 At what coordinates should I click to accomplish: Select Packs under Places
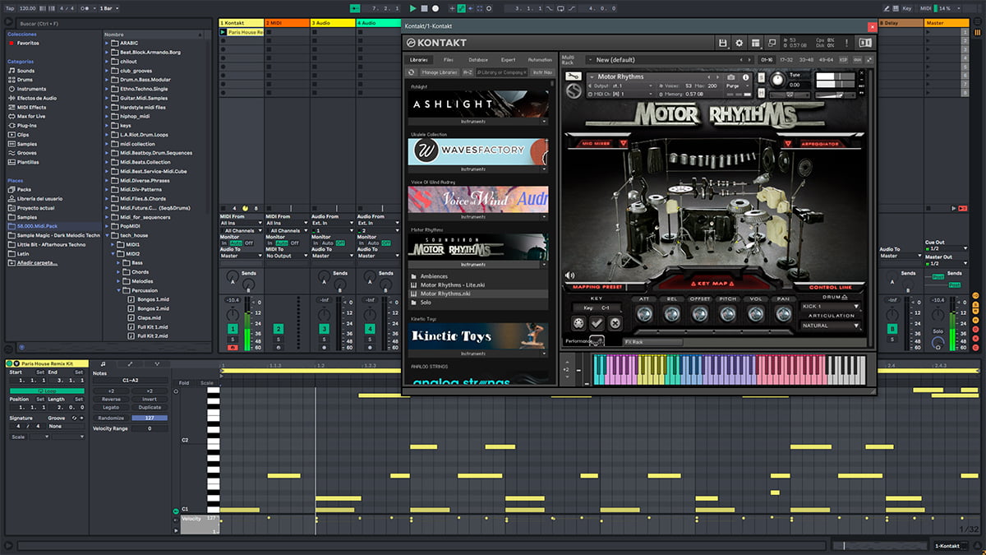(23, 189)
